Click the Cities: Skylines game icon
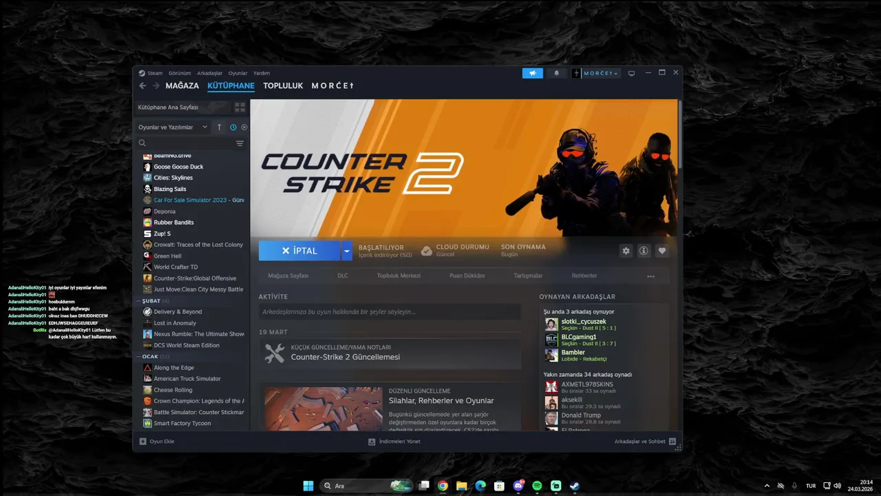The height and width of the screenshot is (496, 881). pyautogui.click(x=147, y=178)
